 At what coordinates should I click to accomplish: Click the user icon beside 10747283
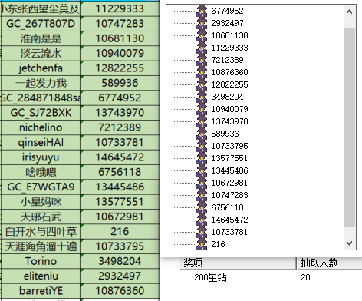[x=202, y=195]
